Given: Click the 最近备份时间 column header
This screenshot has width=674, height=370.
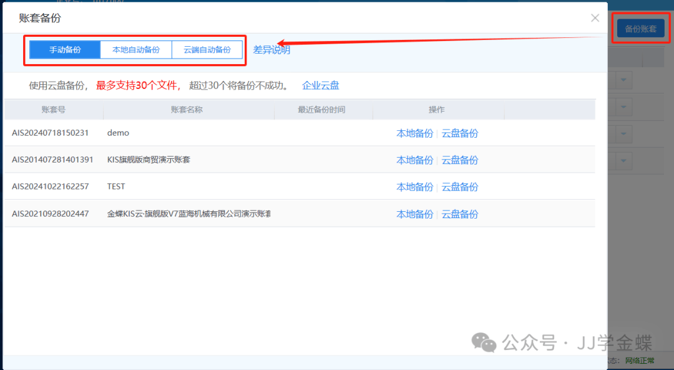Looking at the screenshot, I should pyautogui.click(x=321, y=110).
